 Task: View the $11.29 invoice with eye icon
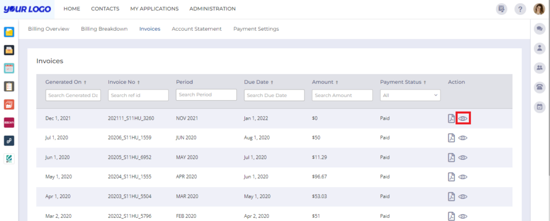click(462, 158)
